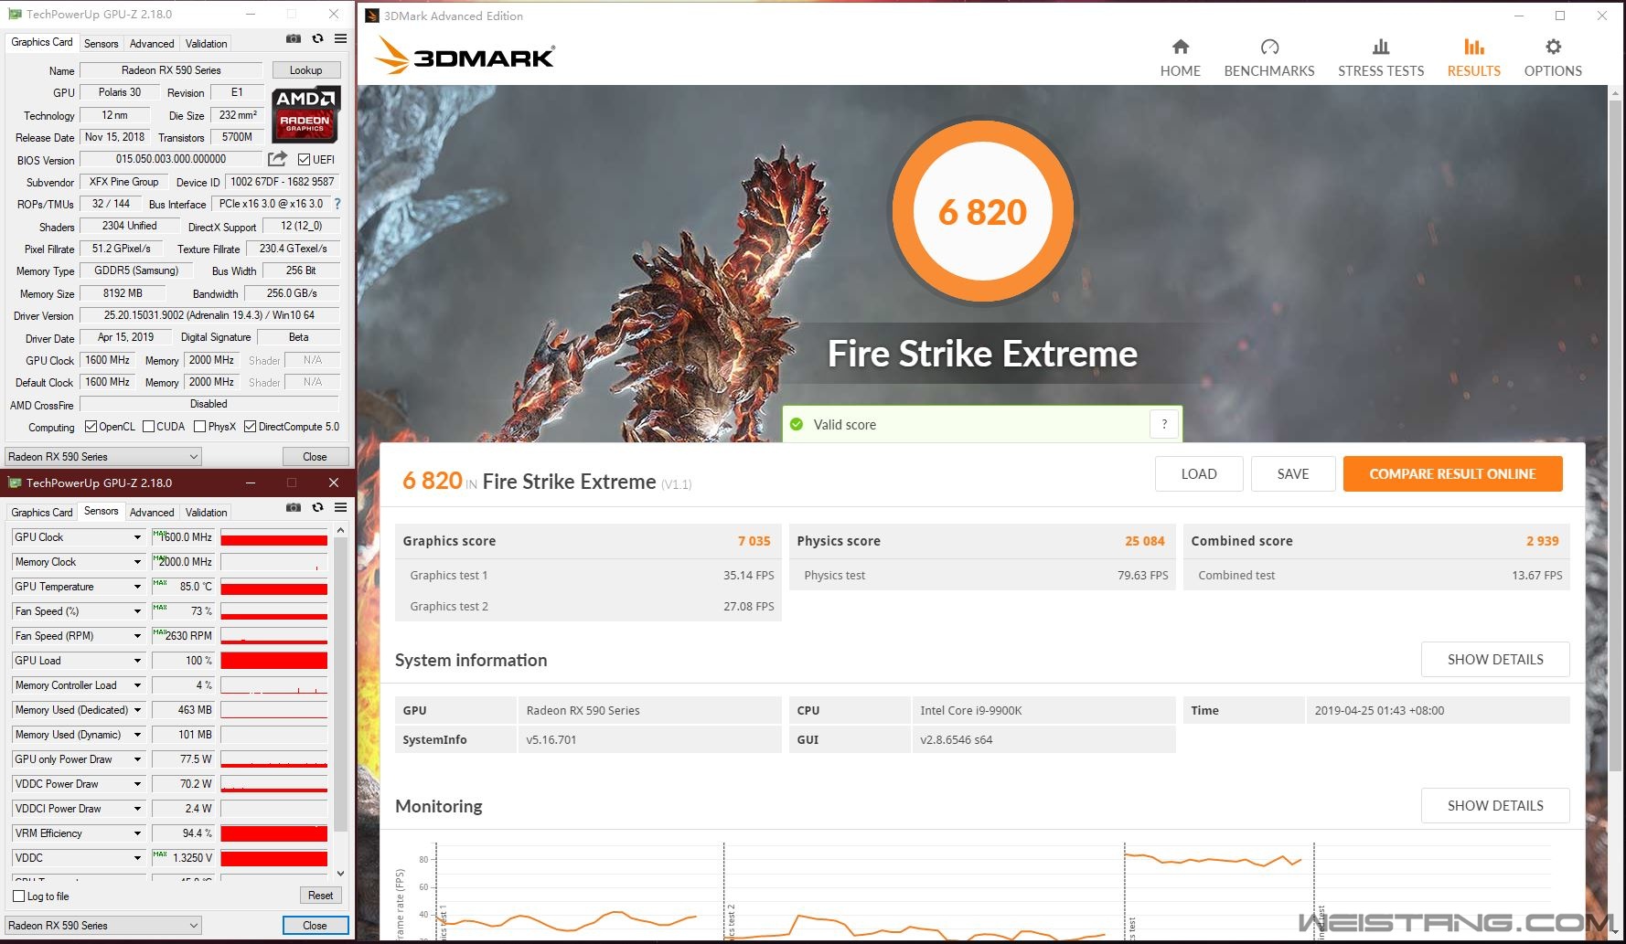This screenshot has width=1626, height=944.
Task: Expand the GPU Temperature sensor dropdown
Action: (x=138, y=587)
